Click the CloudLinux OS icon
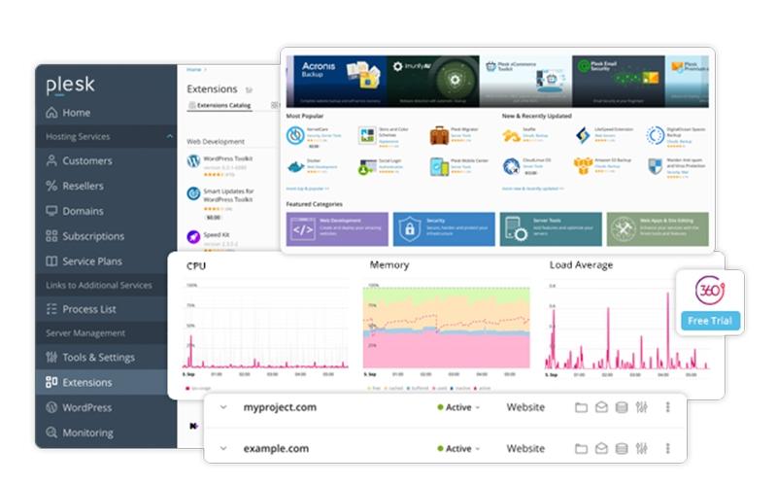The width and height of the screenshot is (777, 486). pos(511,166)
